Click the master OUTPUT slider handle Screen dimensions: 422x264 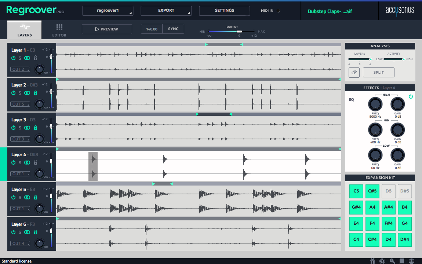239,32
